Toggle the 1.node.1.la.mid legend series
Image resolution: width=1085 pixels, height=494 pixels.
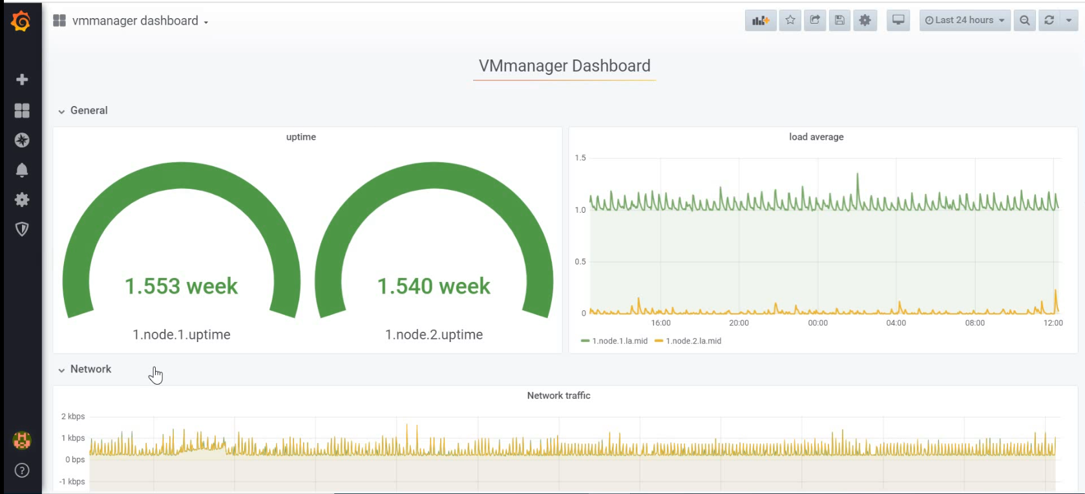tap(620, 341)
